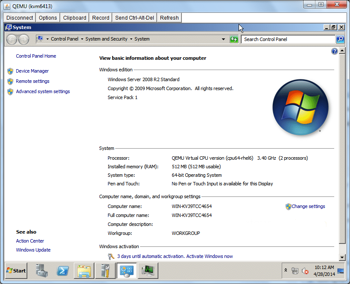Click the System window title icon
This screenshot has height=284, width=350.
(9, 27)
